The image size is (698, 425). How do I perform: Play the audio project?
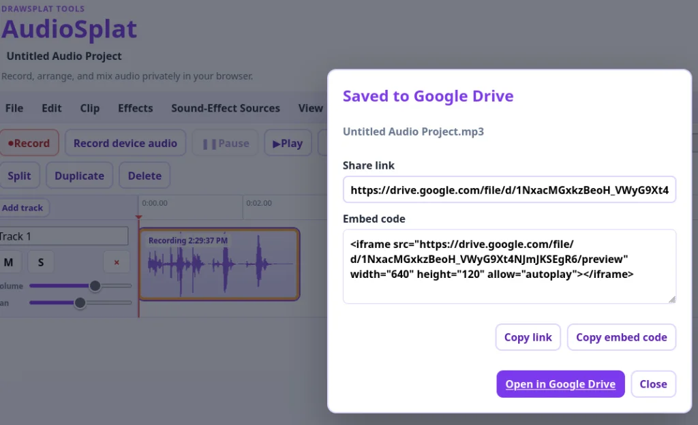(x=288, y=143)
